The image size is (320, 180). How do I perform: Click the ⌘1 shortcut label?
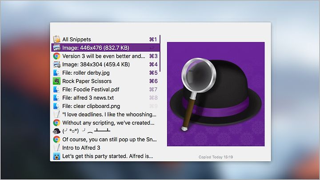153,39
